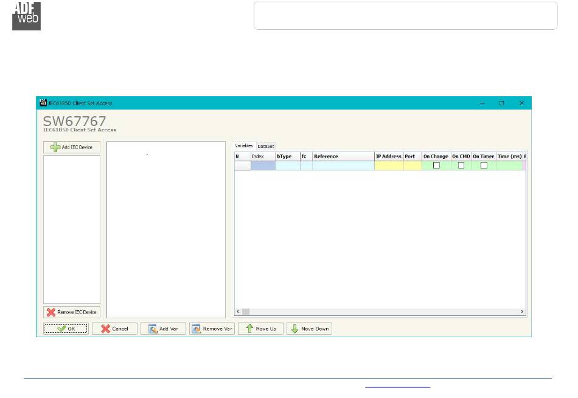578x398 pixels.
Task: Click the yellow IP Address cell
Action: [x=389, y=166]
